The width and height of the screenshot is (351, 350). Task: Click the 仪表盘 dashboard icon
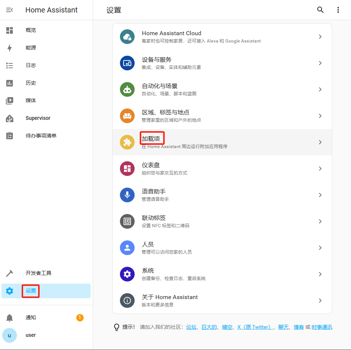point(127,169)
